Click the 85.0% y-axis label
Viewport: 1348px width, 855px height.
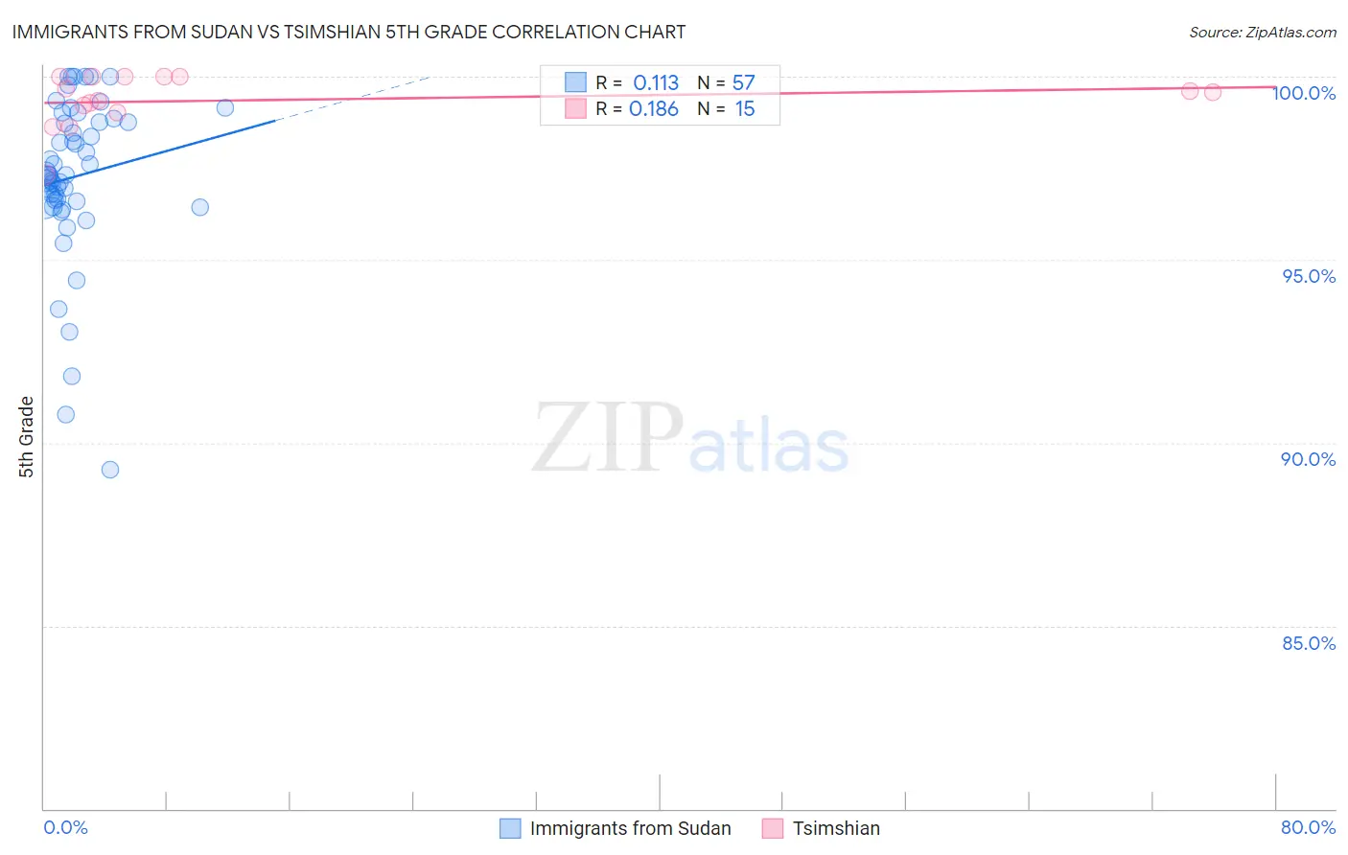(x=1309, y=643)
